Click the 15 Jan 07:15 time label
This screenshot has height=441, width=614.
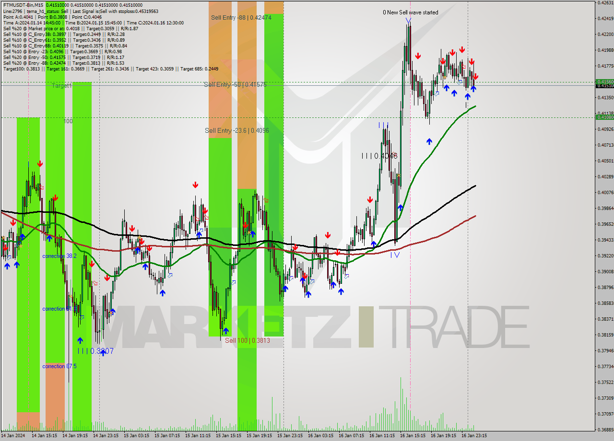click(167, 436)
